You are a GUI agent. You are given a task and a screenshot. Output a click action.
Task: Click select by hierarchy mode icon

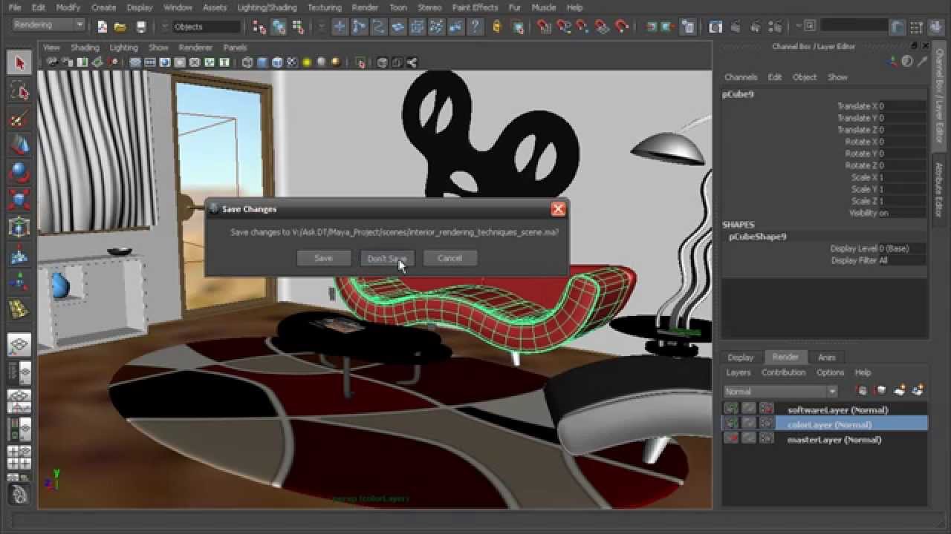[259, 27]
